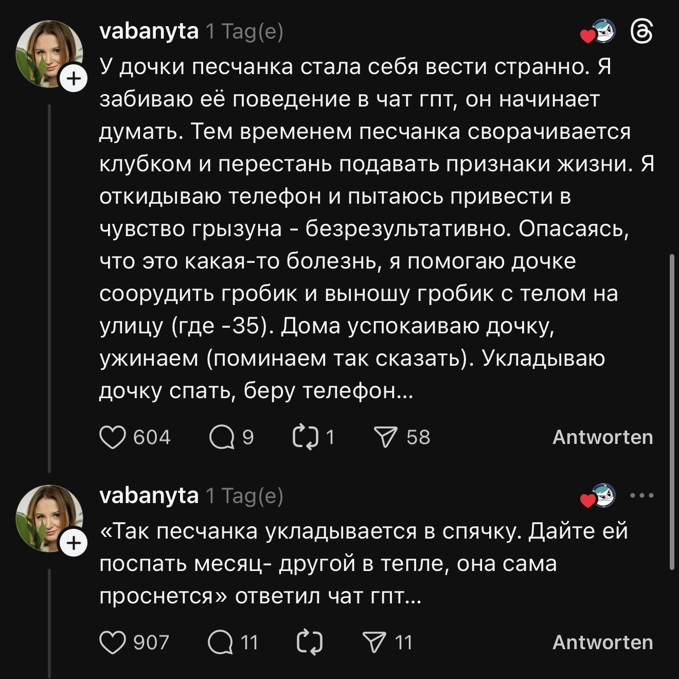Open three-dot menu on the second post

click(x=642, y=496)
